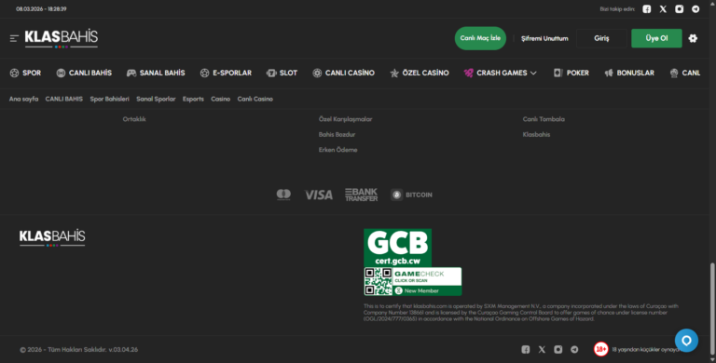The height and width of the screenshot is (363, 716).
Task: Open CANLI BAHİS navigation item
Action: click(x=84, y=73)
